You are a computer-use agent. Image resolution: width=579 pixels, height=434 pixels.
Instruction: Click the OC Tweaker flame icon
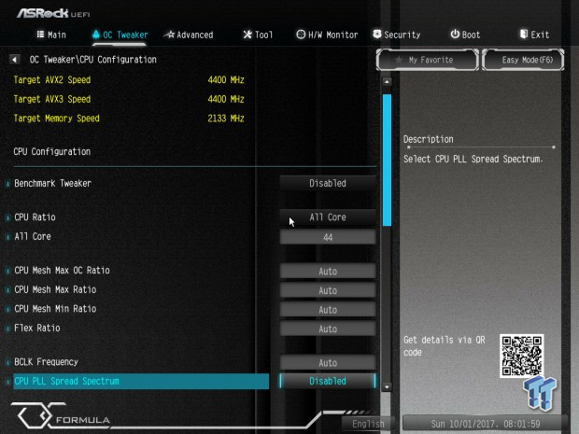(96, 35)
